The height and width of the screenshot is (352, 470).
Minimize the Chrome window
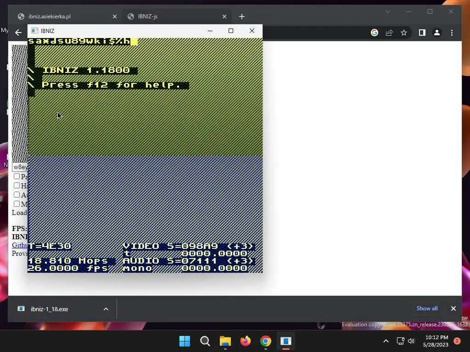pos(409,11)
